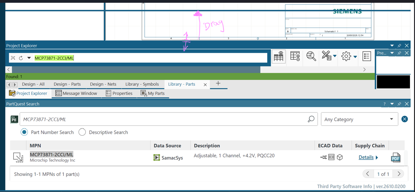The height and width of the screenshot is (192, 415).
Task: Open the Any Category dropdown
Action: click(360, 119)
